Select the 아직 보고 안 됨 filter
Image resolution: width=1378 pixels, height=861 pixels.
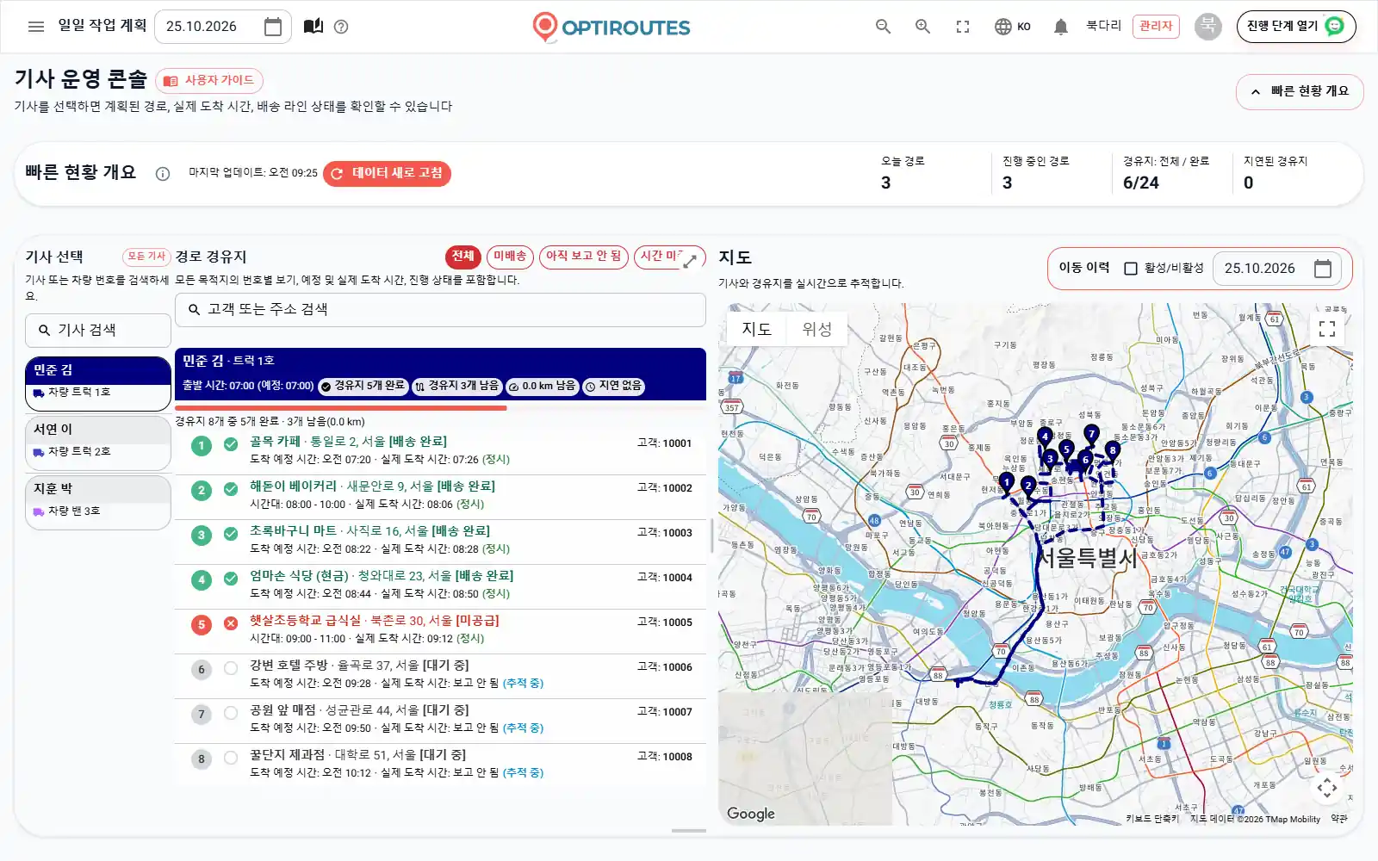[x=584, y=257]
